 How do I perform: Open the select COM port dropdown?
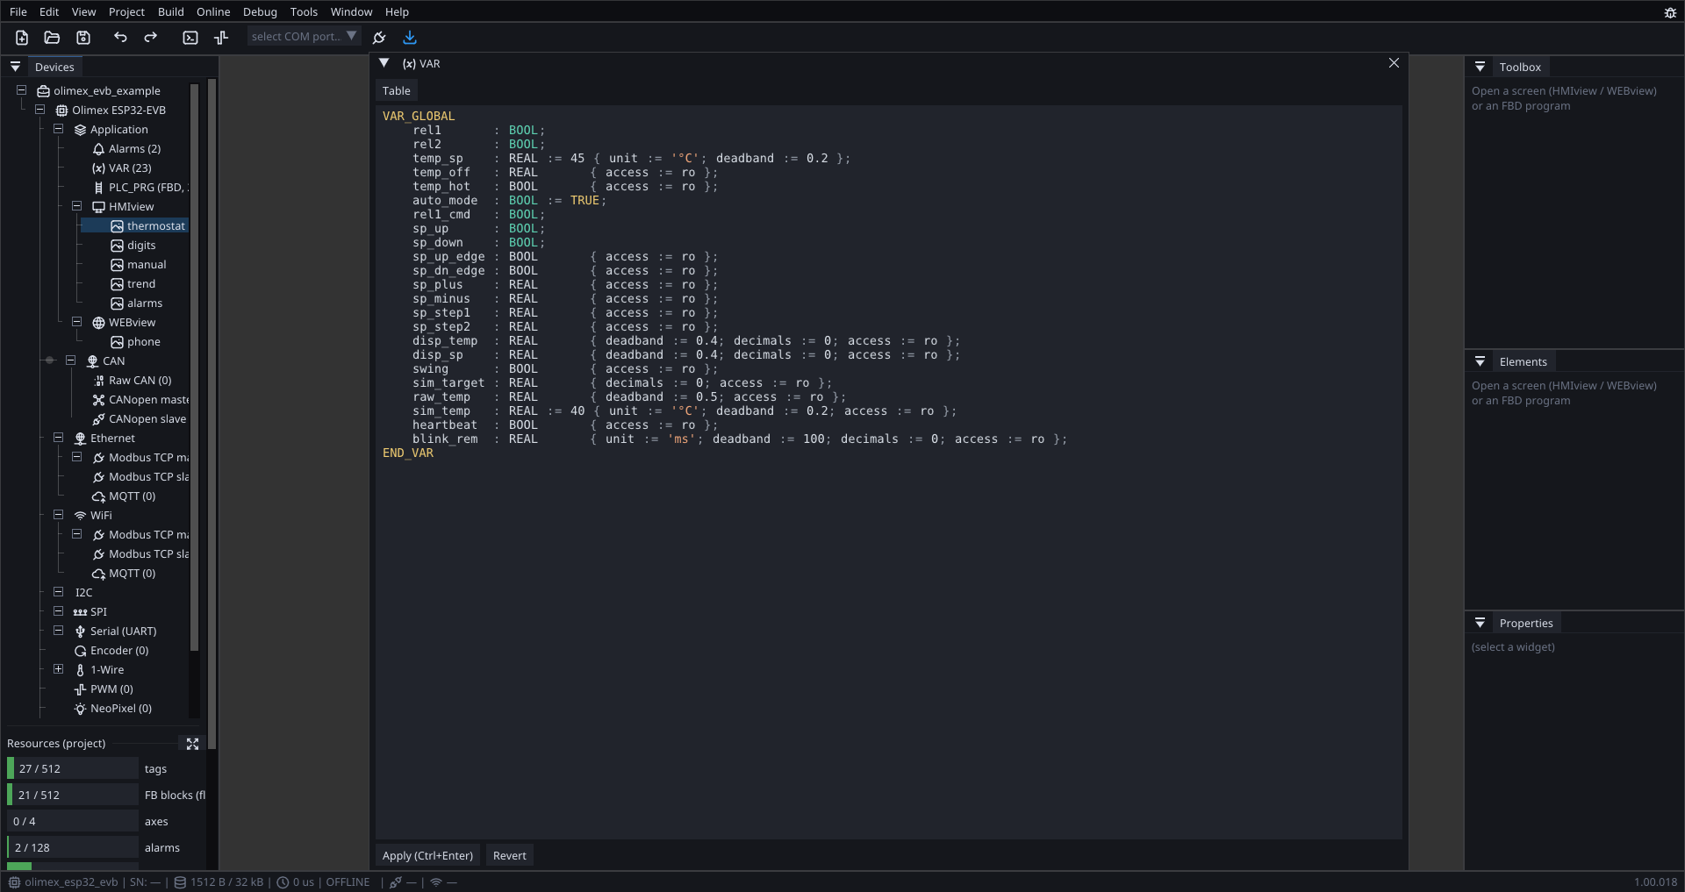click(304, 37)
